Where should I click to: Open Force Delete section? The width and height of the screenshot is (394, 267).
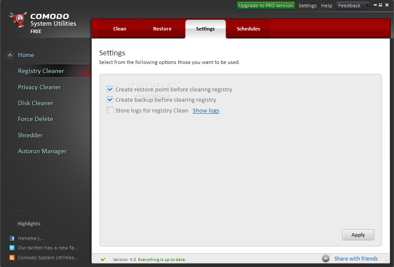tap(36, 119)
